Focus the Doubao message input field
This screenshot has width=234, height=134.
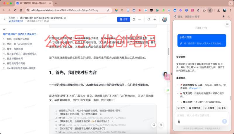point(202,115)
